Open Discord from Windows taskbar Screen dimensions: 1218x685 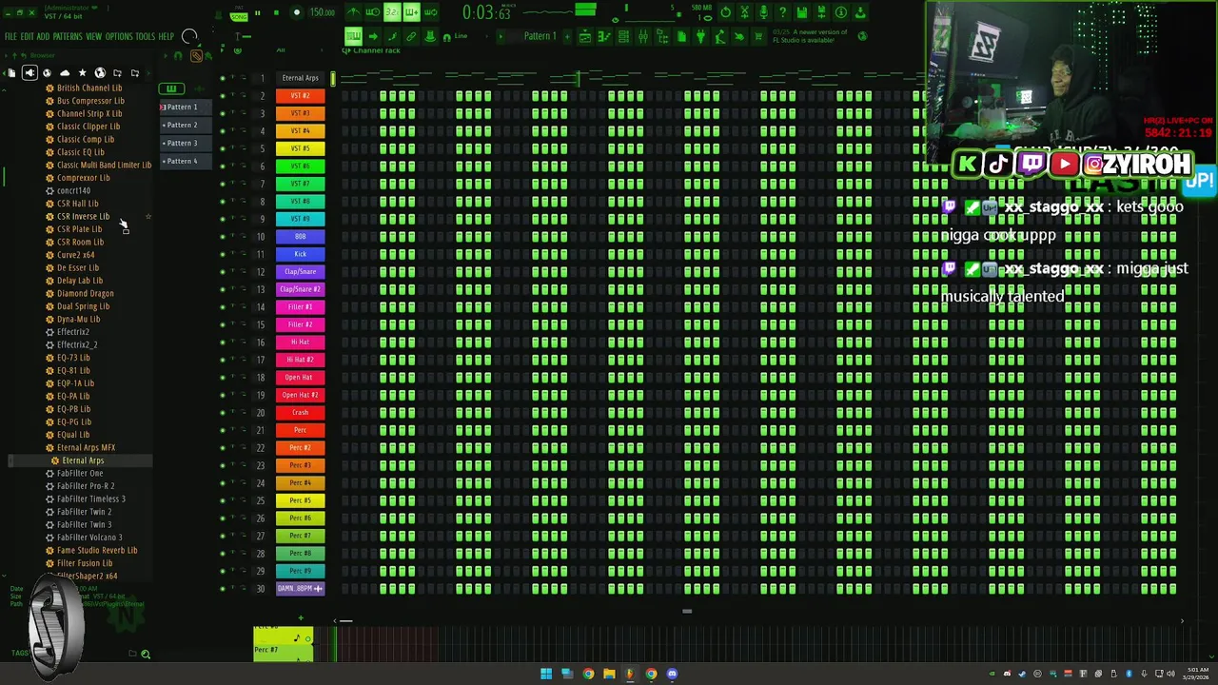[x=672, y=674]
